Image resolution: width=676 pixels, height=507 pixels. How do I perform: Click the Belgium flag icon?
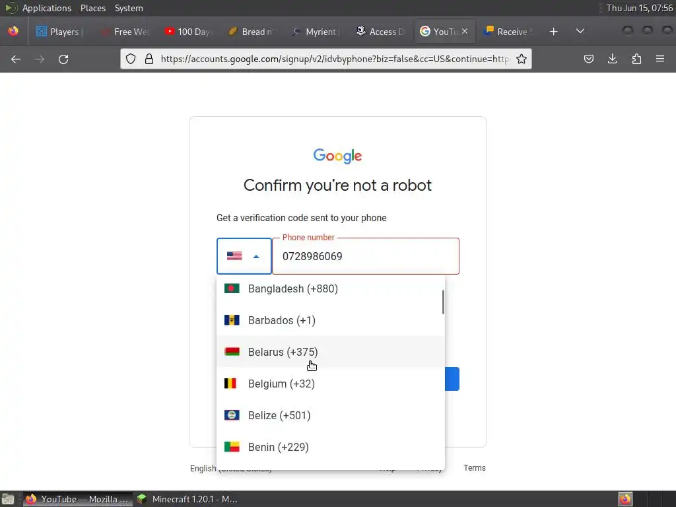point(230,384)
